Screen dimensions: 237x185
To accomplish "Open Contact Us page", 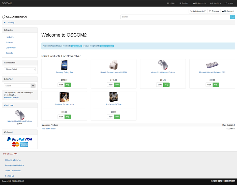I will pyautogui.click(x=9, y=176).
